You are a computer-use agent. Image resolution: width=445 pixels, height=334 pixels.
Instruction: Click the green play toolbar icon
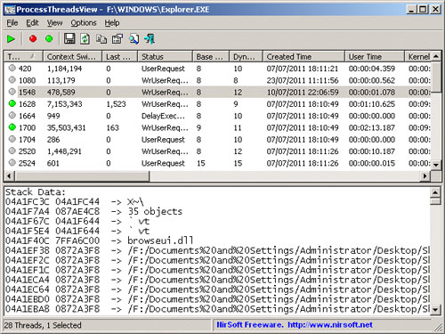pos(11,39)
